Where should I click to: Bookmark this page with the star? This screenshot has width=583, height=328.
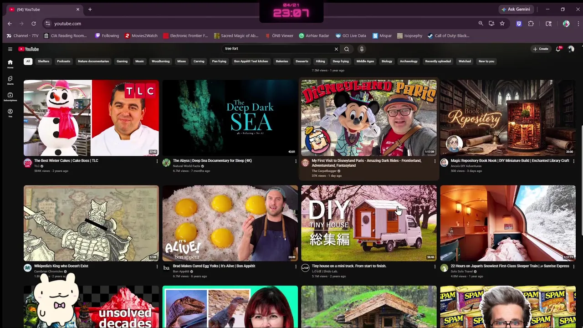click(x=502, y=24)
